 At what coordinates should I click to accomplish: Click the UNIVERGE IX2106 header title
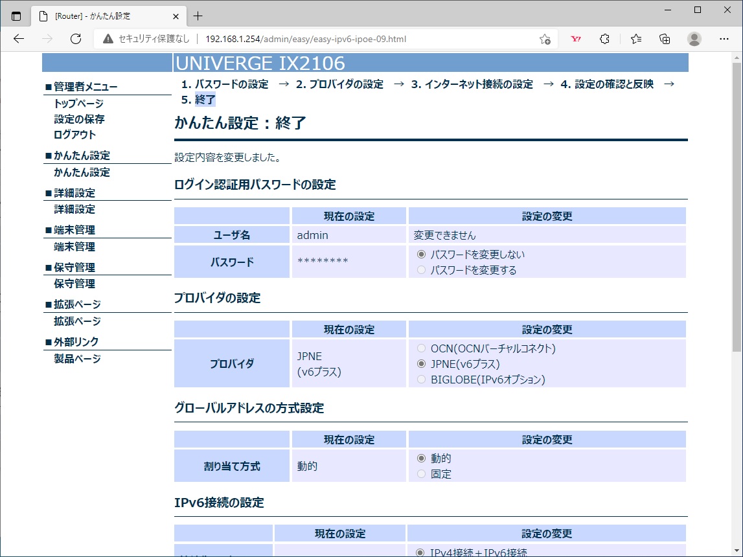point(260,63)
